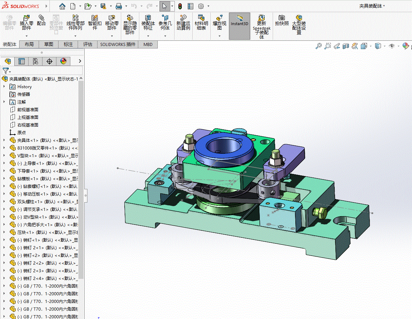Switch to the 评估 (Evaluate) tab

coord(87,44)
